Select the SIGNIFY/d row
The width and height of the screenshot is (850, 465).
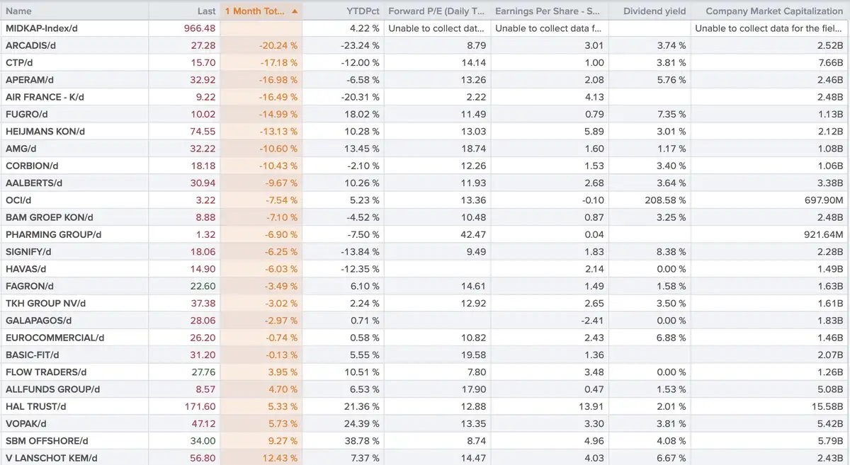click(425, 251)
